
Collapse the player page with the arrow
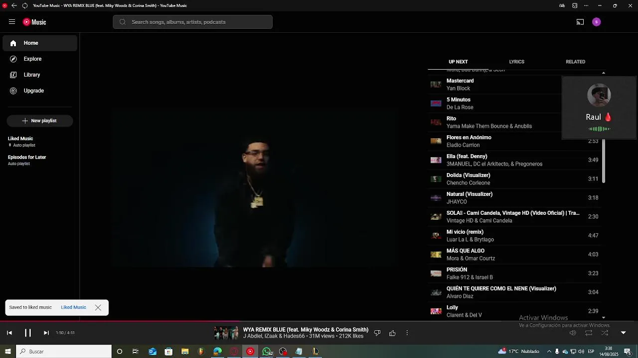tap(623, 333)
